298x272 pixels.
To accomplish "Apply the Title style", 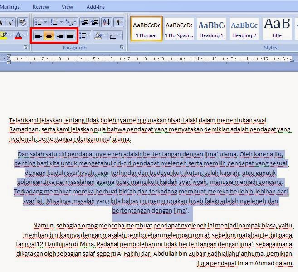I will click(277, 29).
